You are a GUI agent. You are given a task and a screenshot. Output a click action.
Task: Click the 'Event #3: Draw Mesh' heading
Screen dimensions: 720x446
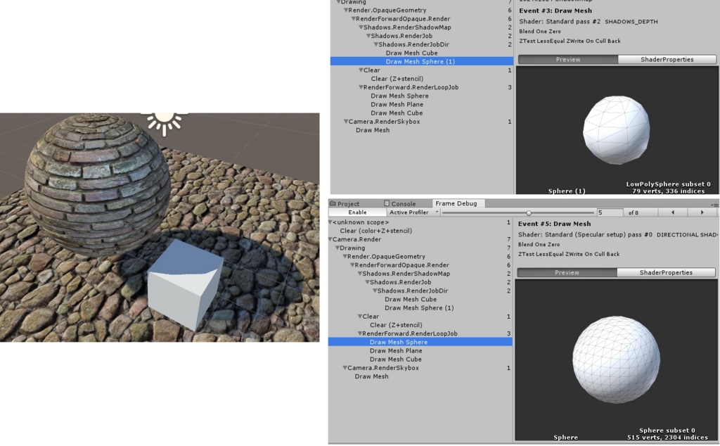pyautogui.click(x=555, y=11)
